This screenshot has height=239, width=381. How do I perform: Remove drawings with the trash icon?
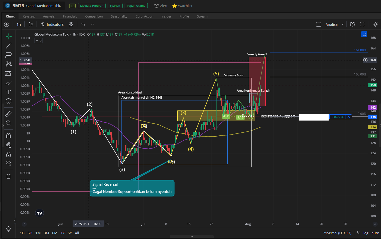8,176
